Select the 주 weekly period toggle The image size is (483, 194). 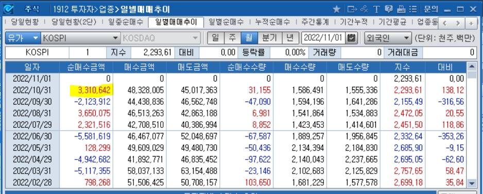[232, 38]
